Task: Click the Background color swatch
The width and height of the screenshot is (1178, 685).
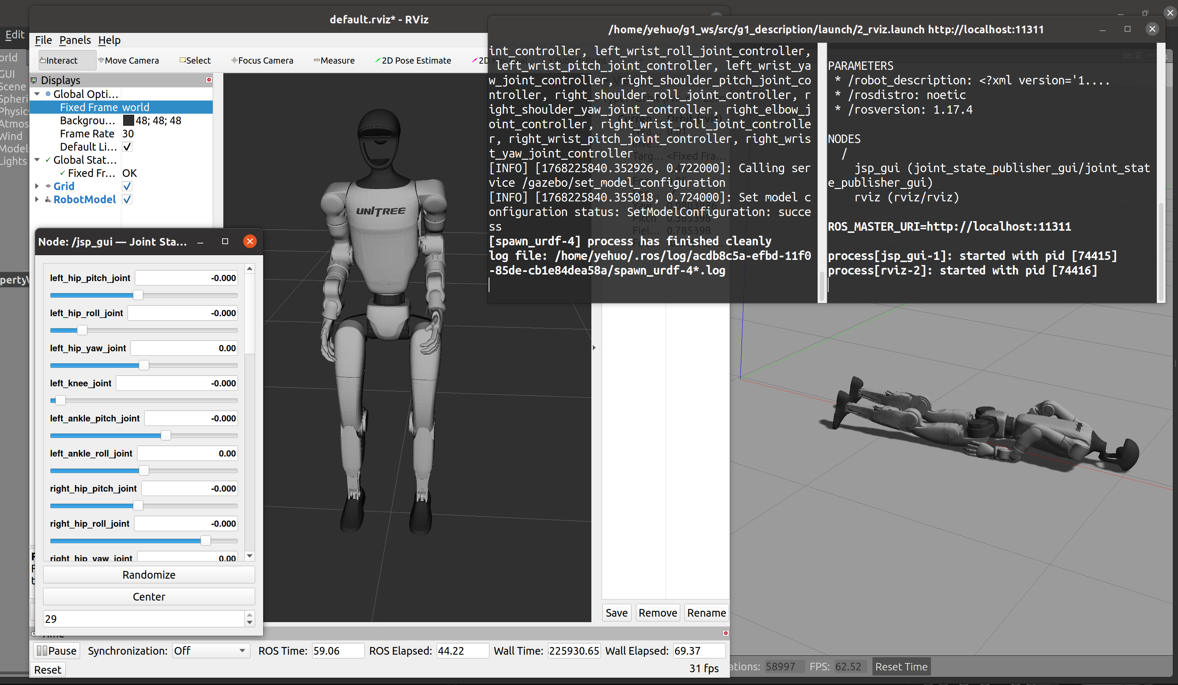Action: (x=128, y=121)
